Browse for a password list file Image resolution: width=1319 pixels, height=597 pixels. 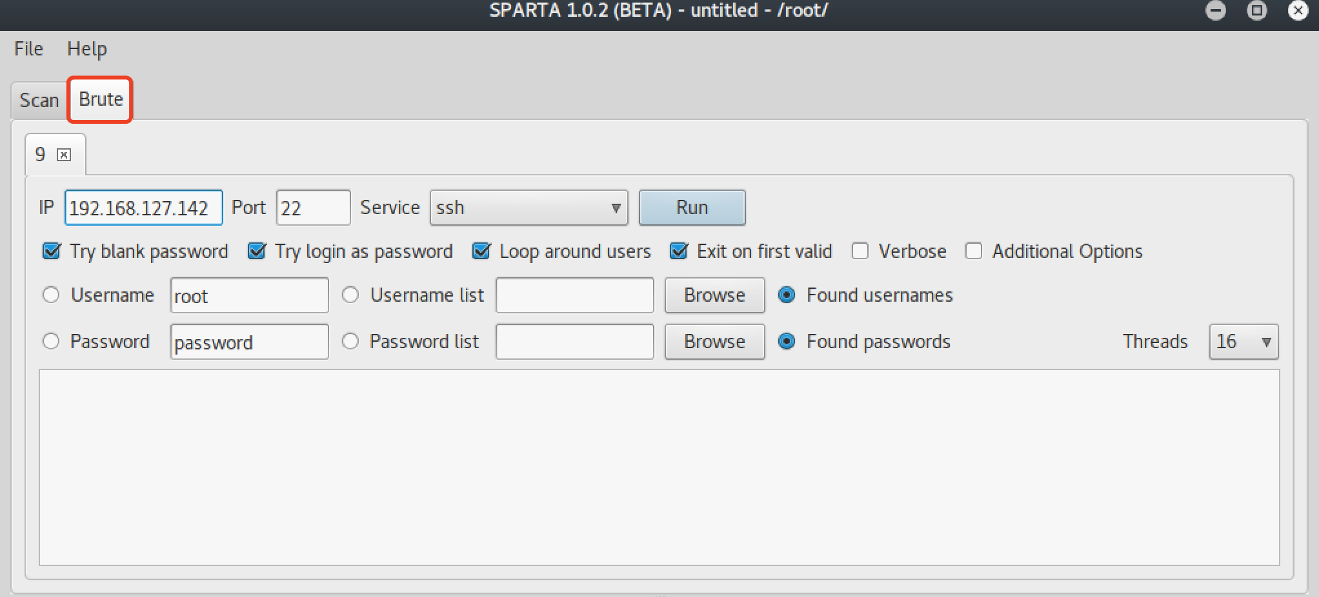pos(714,342)
